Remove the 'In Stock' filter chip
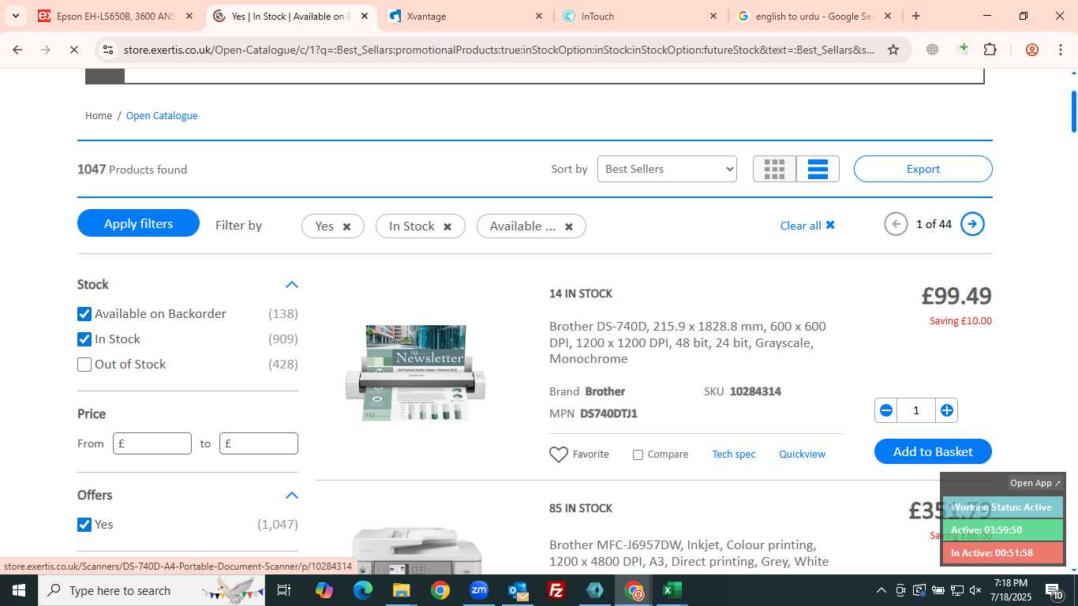The width and height of the screenshot is (1078, 606). point(447,226)
